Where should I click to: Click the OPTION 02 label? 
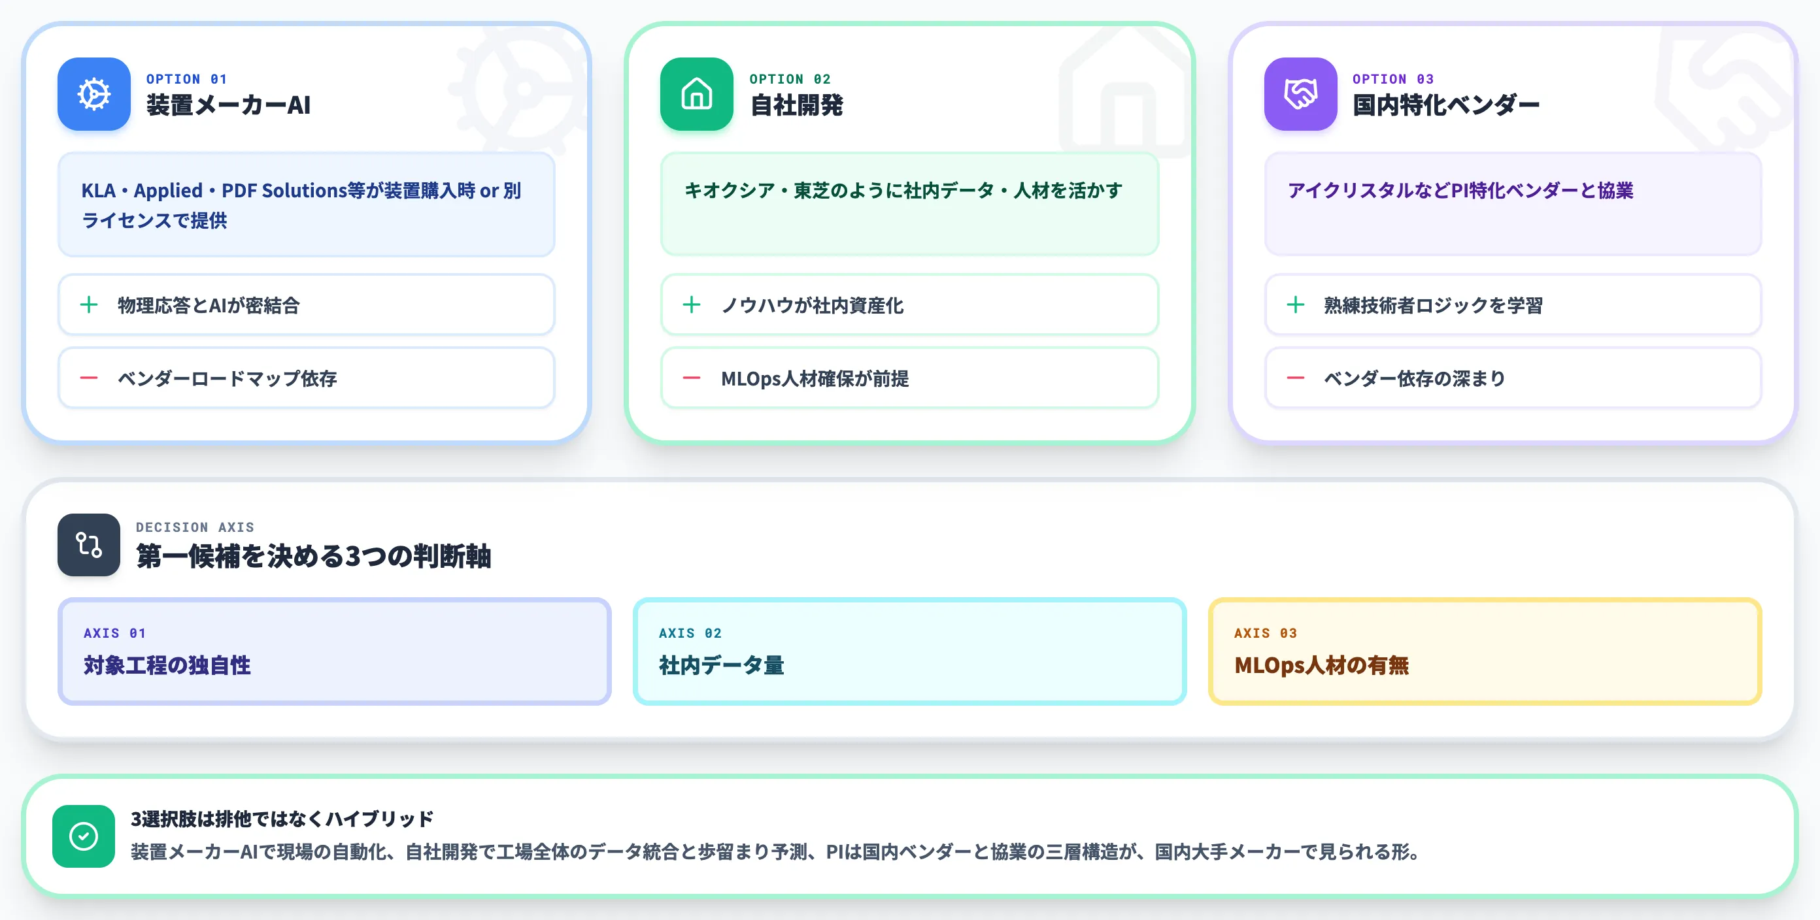[790, 79]
